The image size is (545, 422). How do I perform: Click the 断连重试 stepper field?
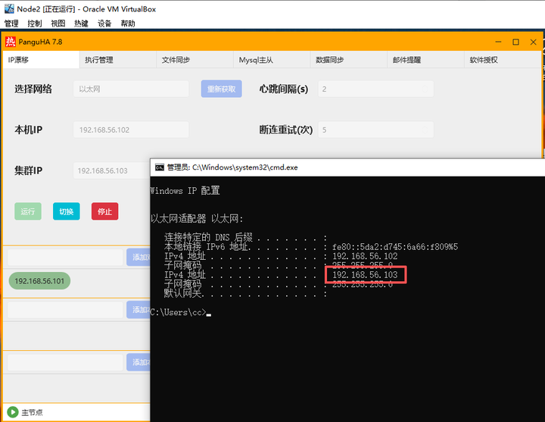(x=375, y=130)
